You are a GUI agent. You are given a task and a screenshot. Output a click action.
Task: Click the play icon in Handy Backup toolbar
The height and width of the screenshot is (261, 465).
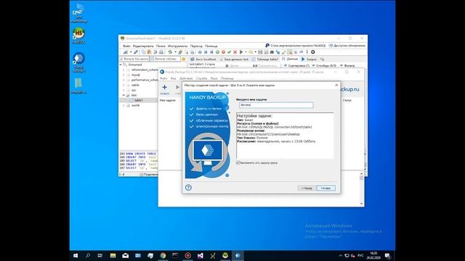[x=177, y=87]
